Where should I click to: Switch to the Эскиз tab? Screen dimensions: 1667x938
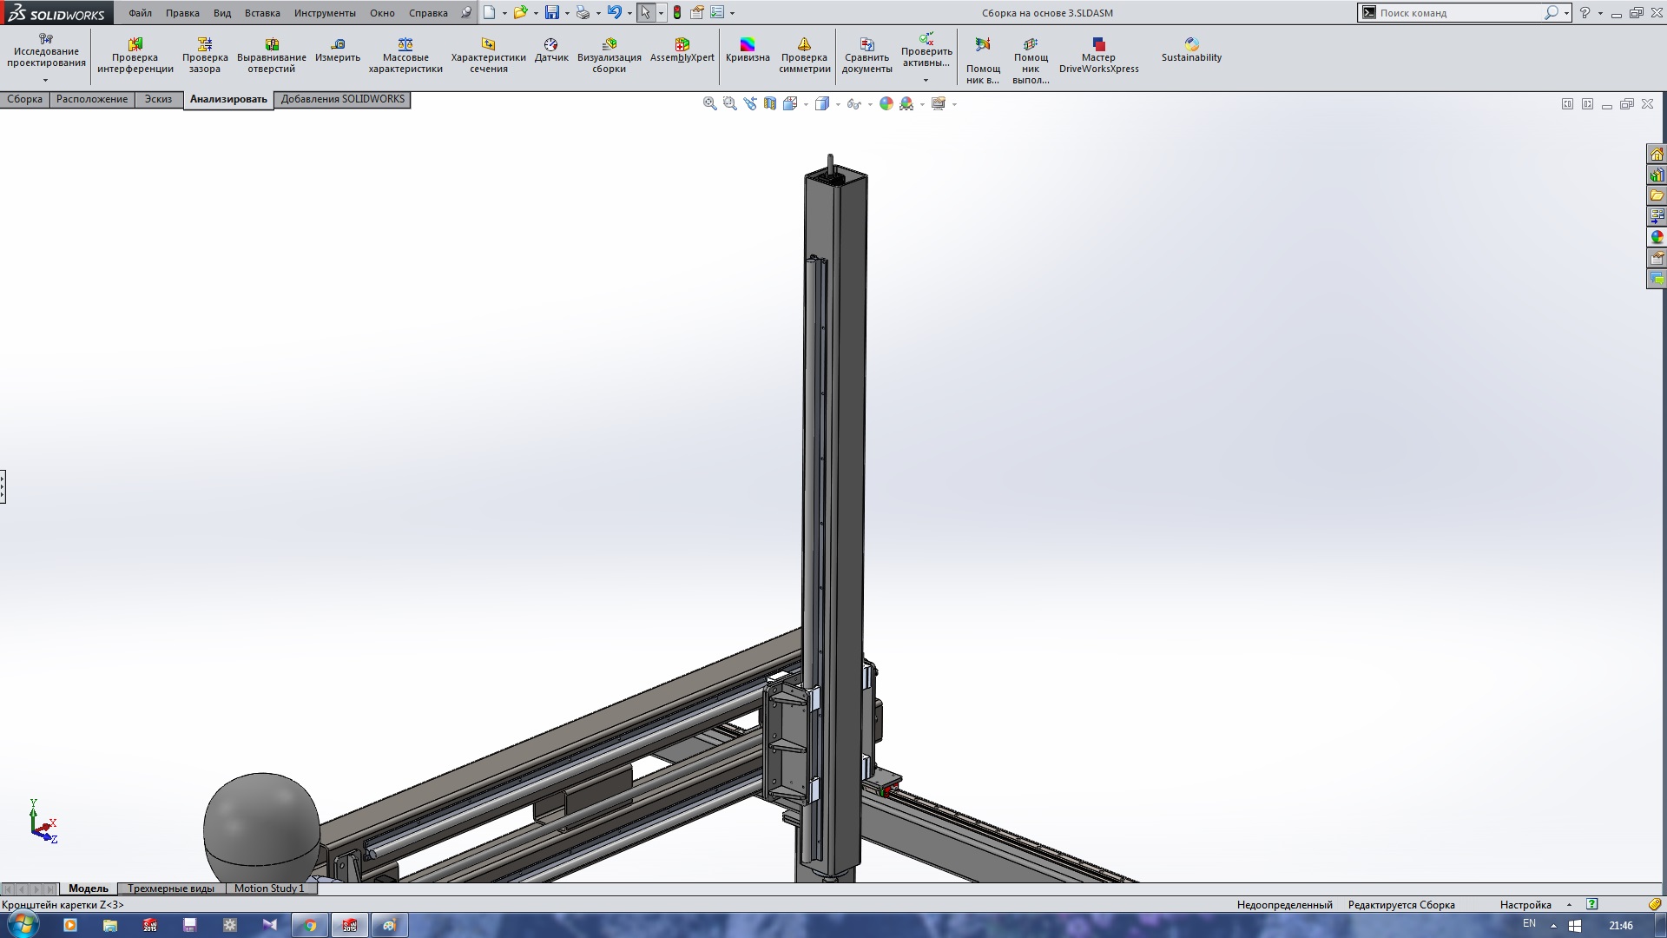158,99
